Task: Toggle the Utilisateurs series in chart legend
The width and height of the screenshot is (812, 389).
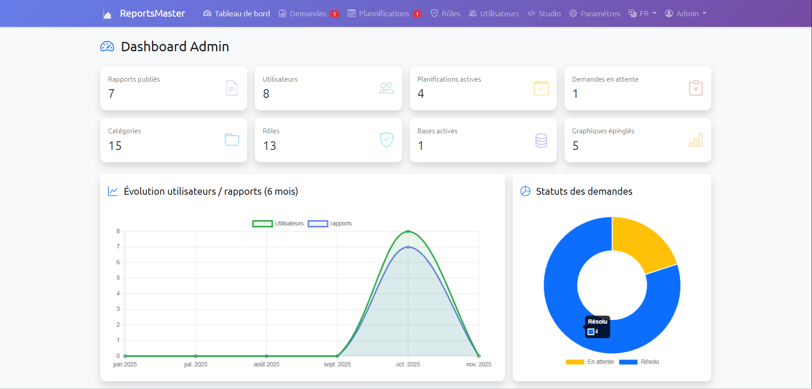Action: click(x=278, y=223)
